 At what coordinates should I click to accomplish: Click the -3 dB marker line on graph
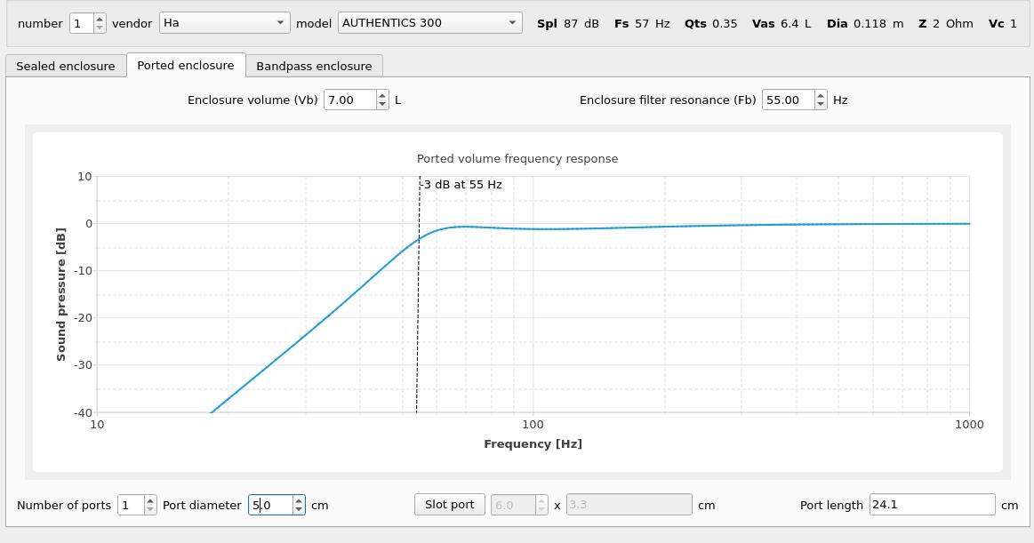click(419, 311)
